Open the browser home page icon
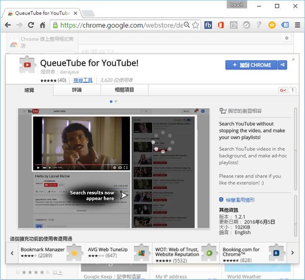 (x=42, y=25)
